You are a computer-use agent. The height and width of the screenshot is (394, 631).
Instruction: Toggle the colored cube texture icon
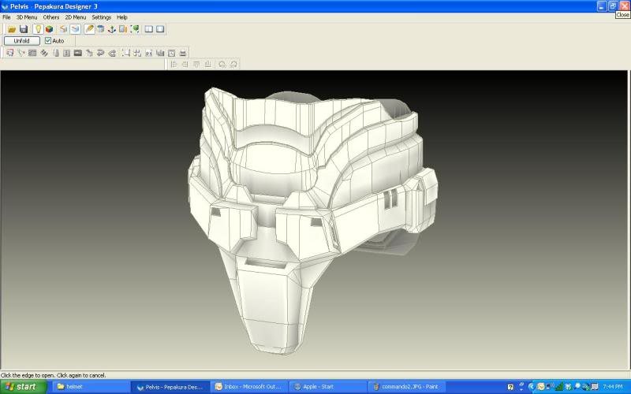[49, 29]
